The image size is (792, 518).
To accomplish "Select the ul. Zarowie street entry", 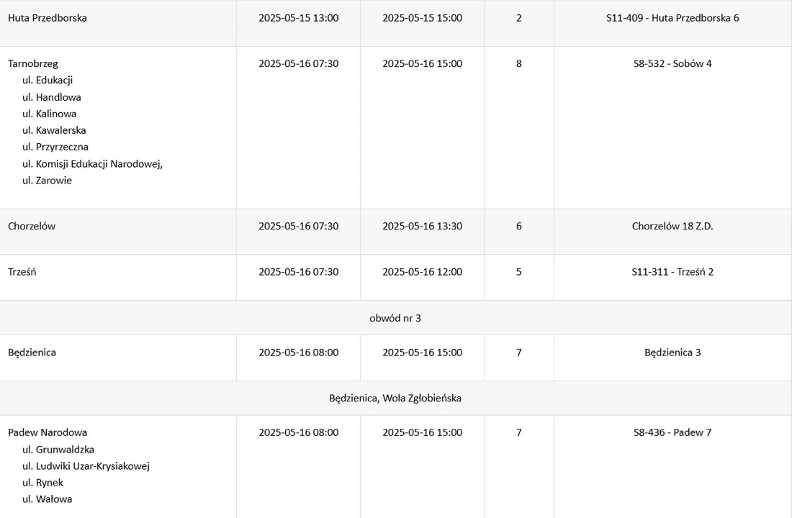I will pos(47,181).
